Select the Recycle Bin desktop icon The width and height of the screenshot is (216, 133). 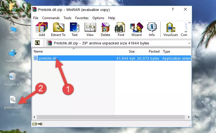13,80
